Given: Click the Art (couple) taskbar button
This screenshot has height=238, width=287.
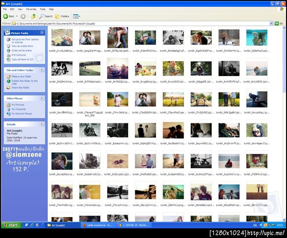Looking at the screenshot, I should coord(63,225).
